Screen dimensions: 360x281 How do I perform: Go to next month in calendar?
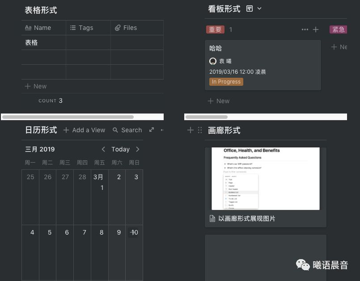(x=138, y=149)
